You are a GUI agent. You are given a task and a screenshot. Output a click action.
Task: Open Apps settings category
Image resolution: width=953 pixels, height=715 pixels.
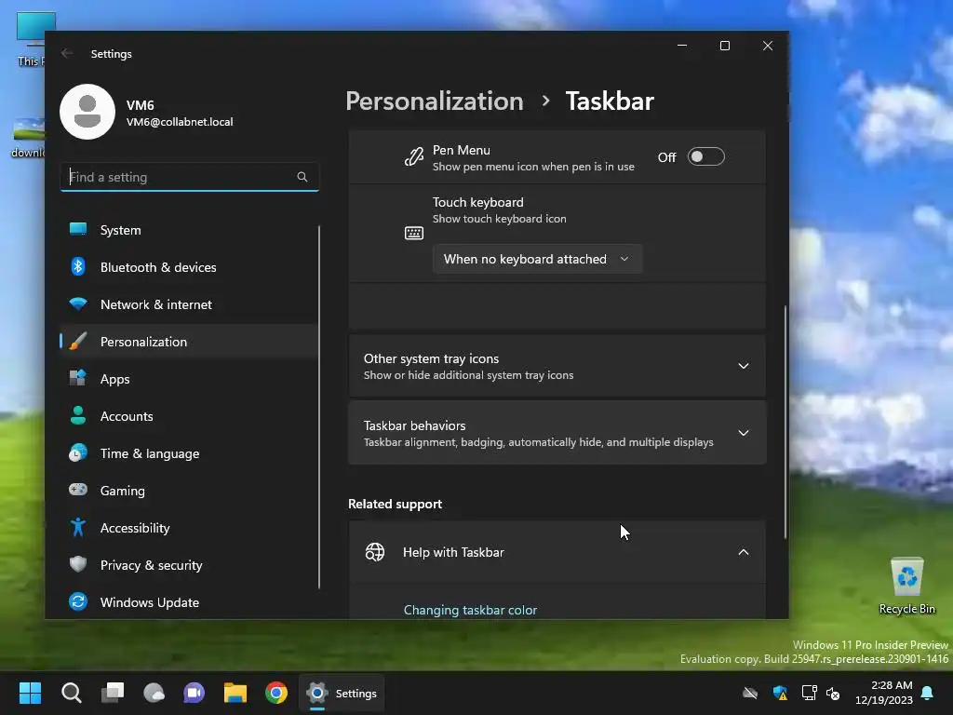189,379
